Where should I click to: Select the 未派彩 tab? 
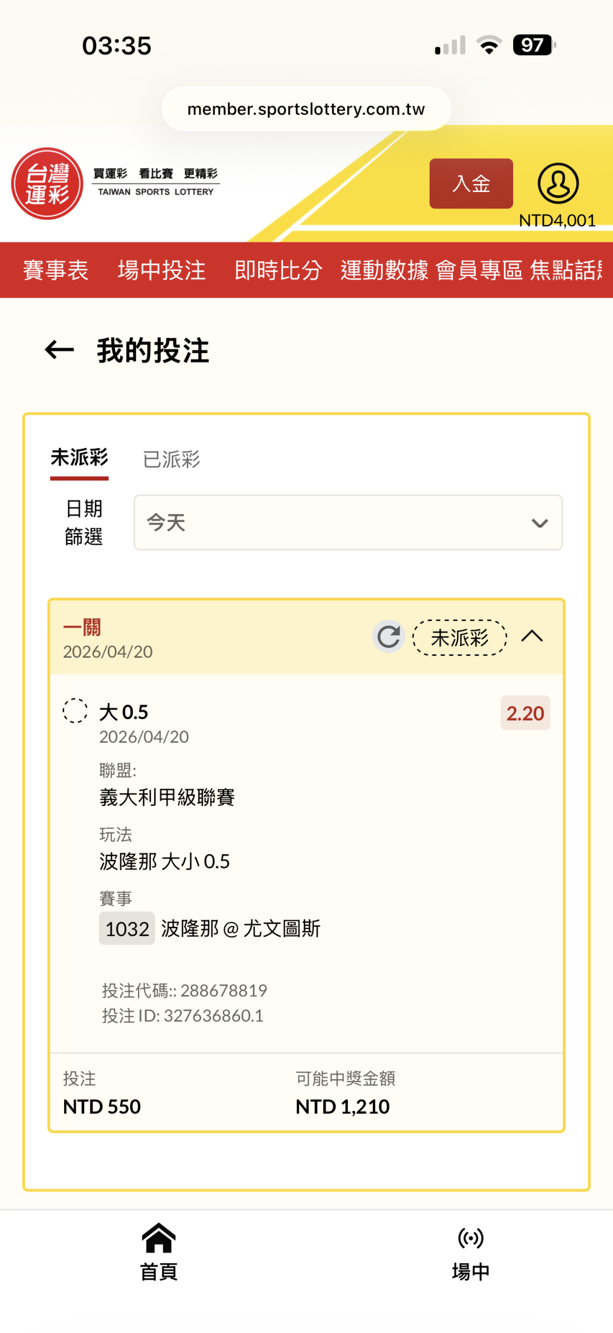click(79, 458)
